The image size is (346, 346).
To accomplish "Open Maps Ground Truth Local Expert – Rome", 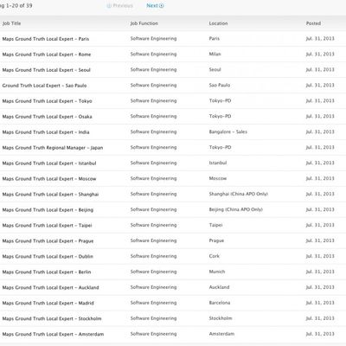I will click(x=47, y=54).
